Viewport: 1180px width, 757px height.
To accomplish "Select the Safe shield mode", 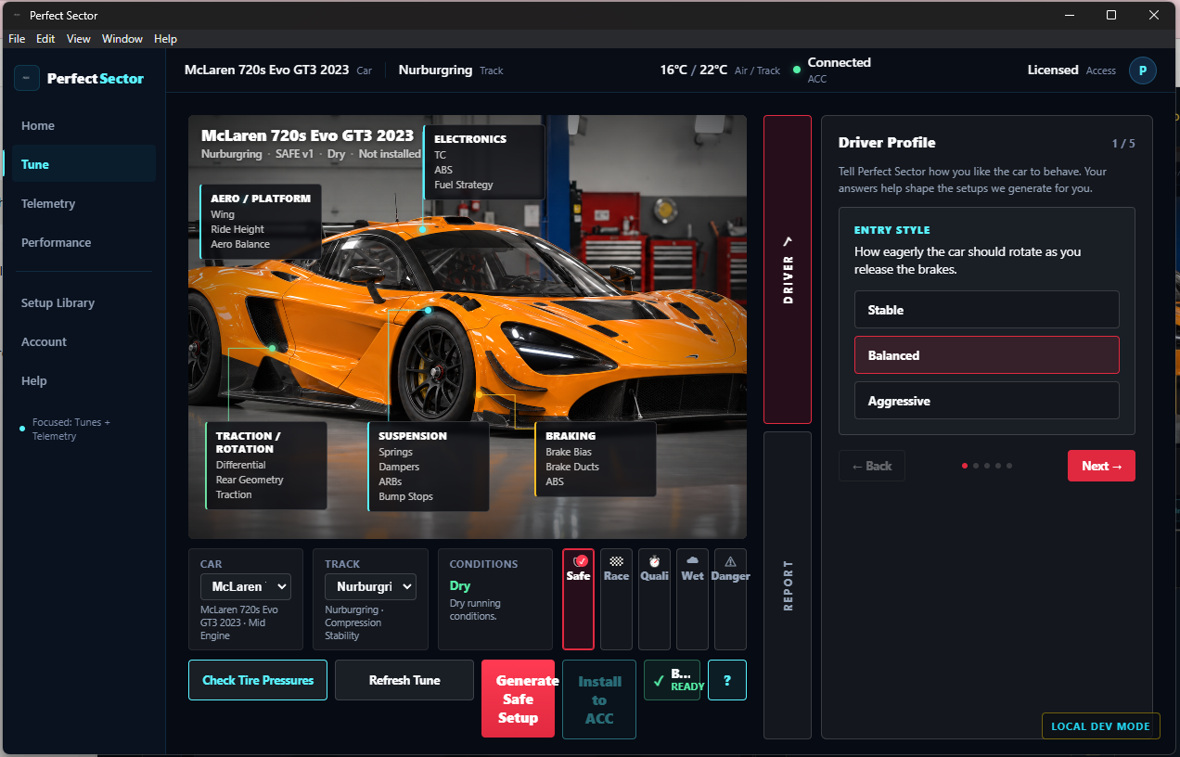I will tap(578, 599).
